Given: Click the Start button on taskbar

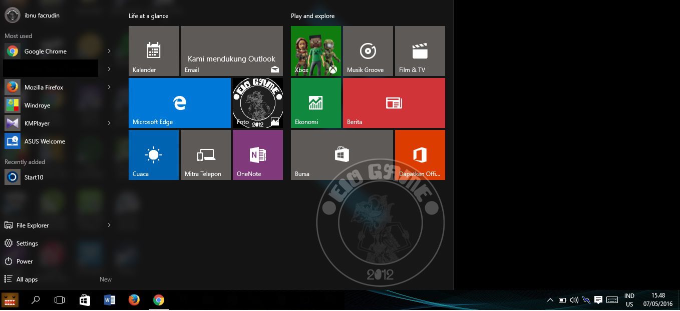Looking at the screenshot, I should click(x=11, y=300).
